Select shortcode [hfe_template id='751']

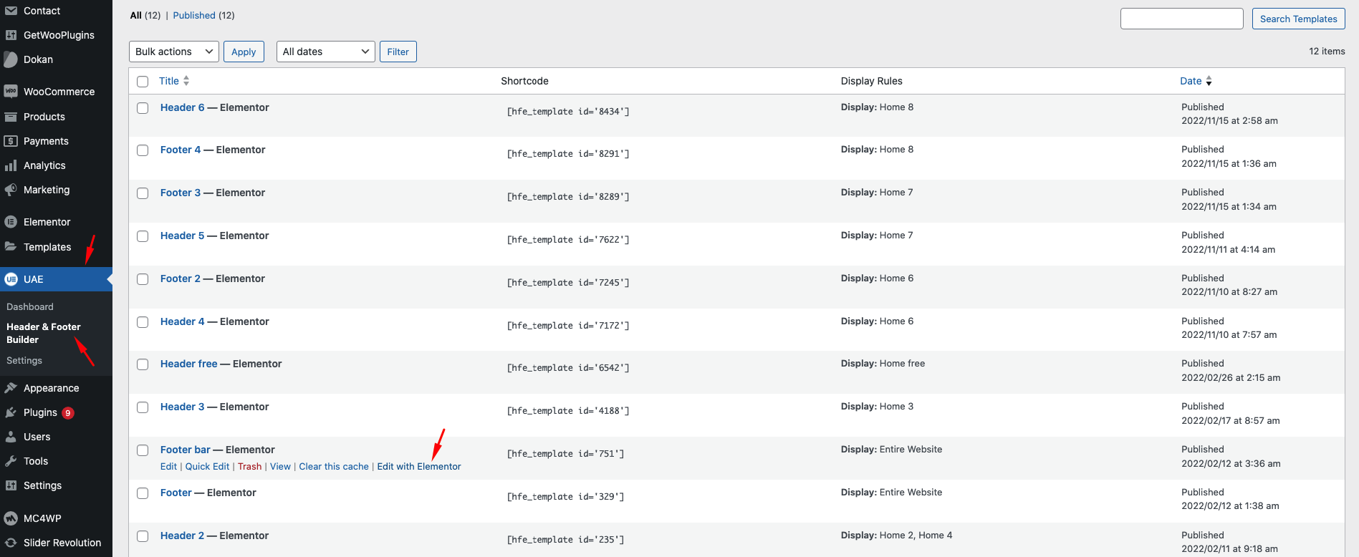click(565, 454)
